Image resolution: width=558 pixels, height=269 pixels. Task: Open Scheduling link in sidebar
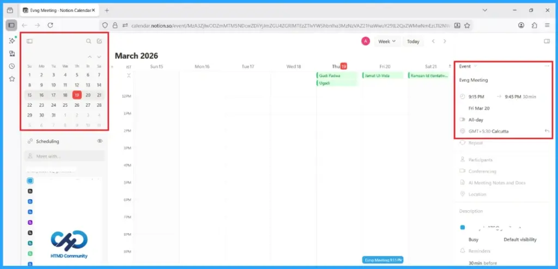pyautogui.click(x=48, y=141)
